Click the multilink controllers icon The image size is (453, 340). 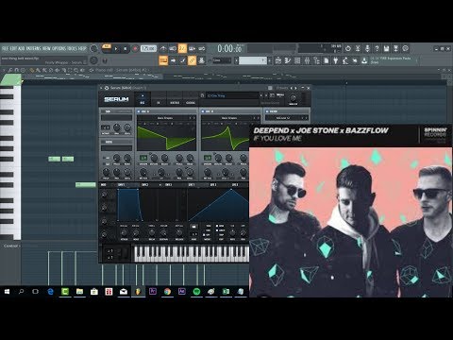point(202,60)
